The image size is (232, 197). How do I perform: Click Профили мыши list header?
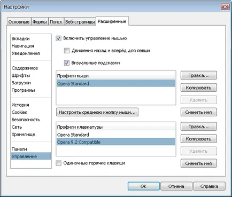(x=116, y=76)
